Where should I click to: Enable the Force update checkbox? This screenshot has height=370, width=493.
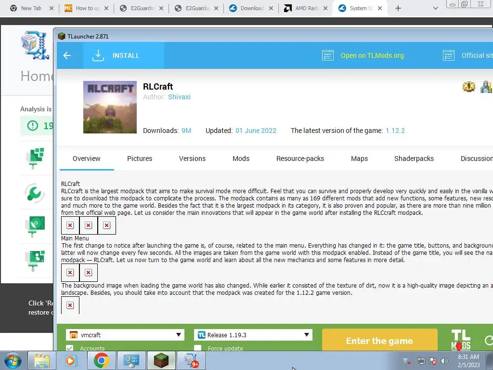click(198, 348)
